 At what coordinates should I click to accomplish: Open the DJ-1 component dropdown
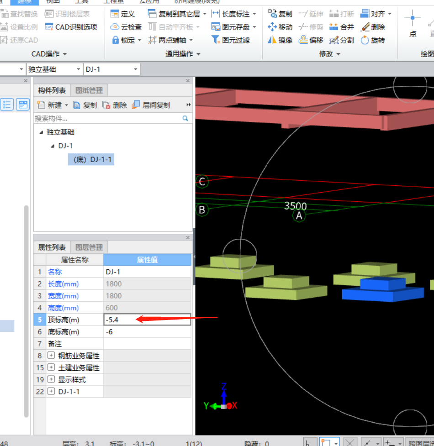pos(136,69)
